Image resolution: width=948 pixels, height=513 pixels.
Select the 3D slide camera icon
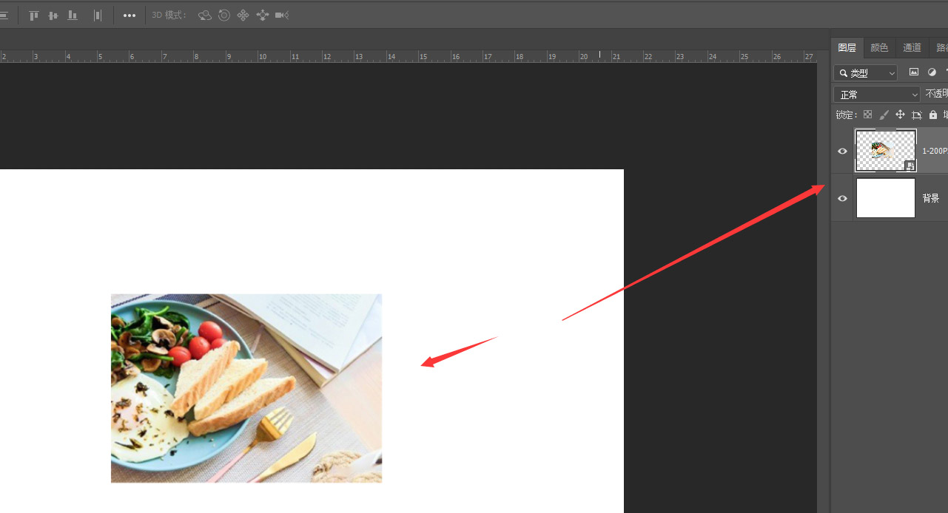point(262,15)
